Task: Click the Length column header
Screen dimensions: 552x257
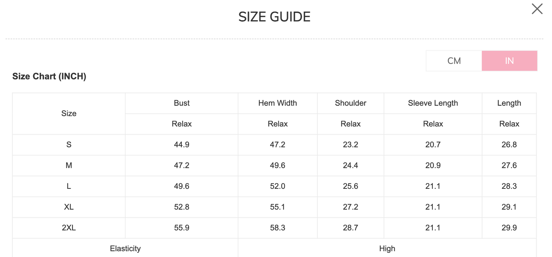Action: [x=509, y=103]
